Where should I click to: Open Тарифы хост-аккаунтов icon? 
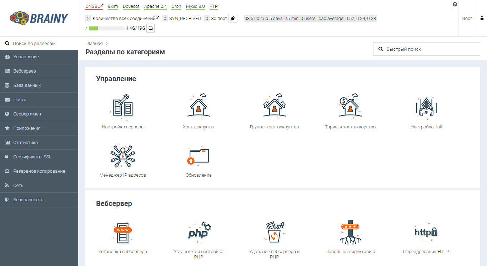tap(350, 106)
